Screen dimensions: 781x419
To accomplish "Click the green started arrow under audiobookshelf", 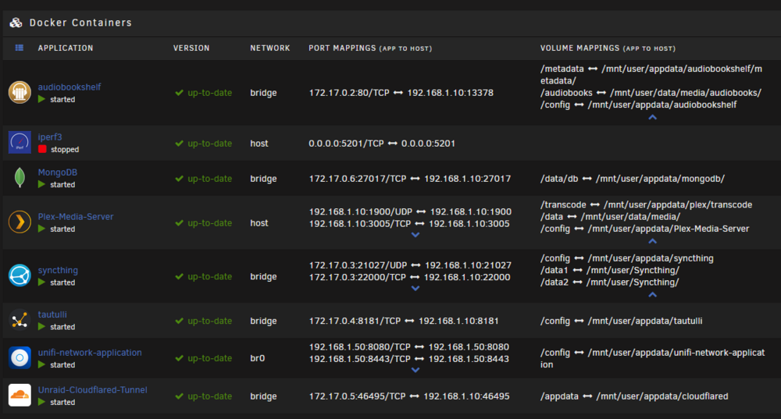I will pos(41,99).
